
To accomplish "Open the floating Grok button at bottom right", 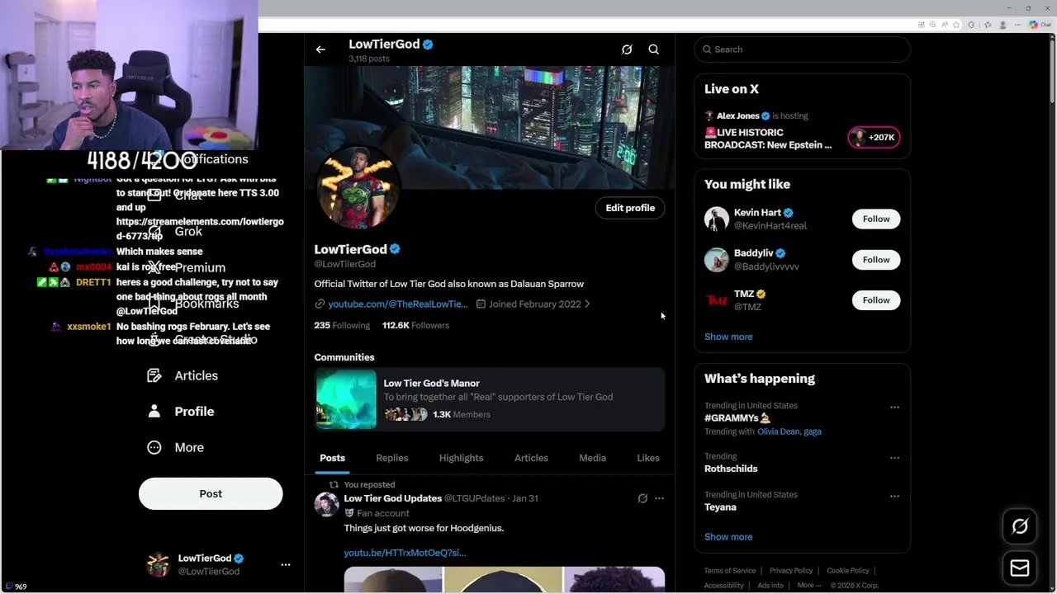I will [x=1020, y=526].
